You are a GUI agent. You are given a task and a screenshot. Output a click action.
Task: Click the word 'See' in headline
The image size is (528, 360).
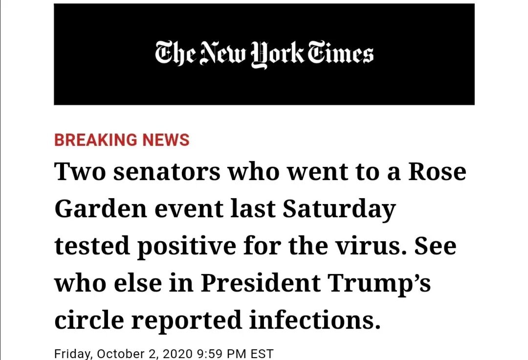pos(435,246)
